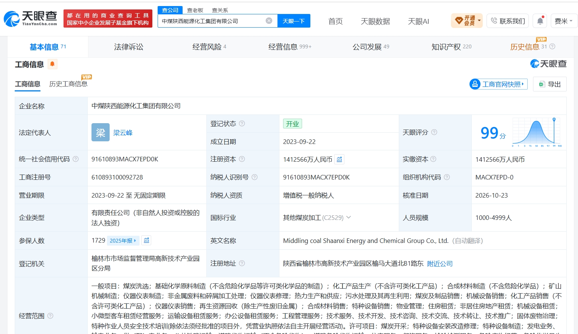The width and height of the screenshot is (578, 334).
Task: Switch to the 查关系 search tab
Action: pyautogui.click(x=220, y=10)
